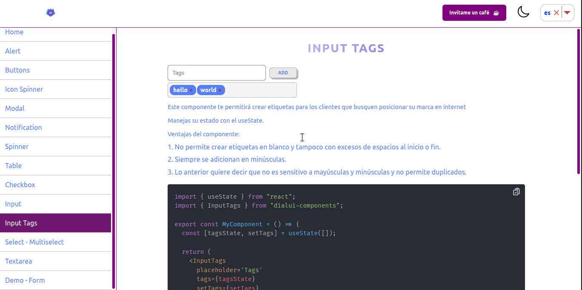The width and height of the screenshot is (582, 290).
Task: Go to the Alert component page
Action: pos(13,51)
